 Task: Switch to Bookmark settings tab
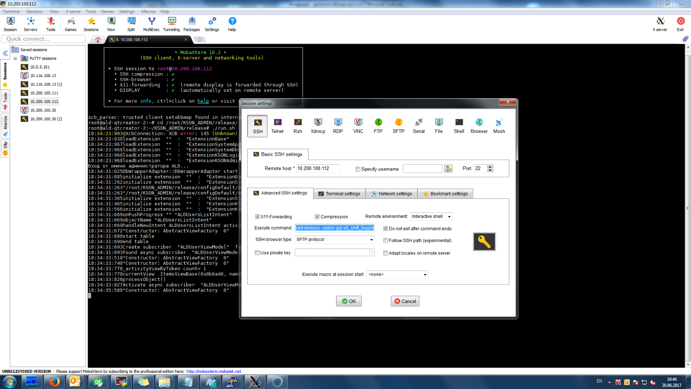[x=445, y=194]
